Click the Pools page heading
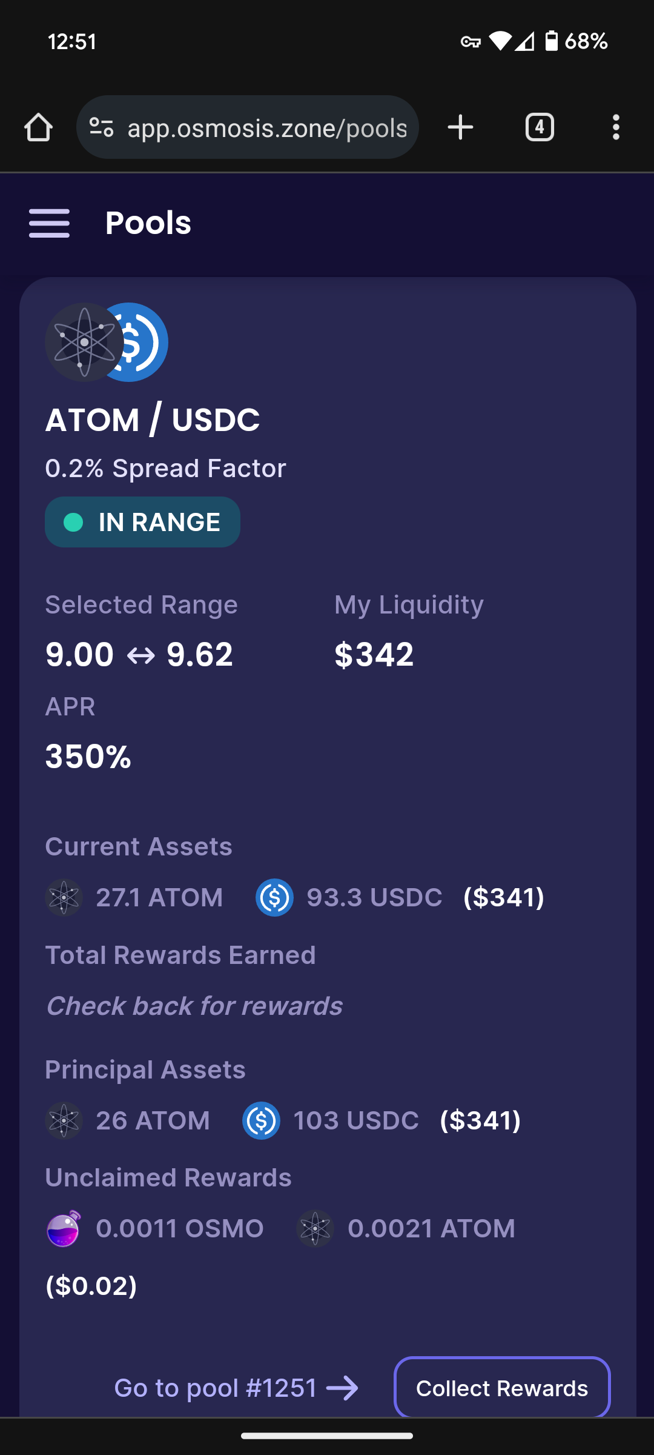Viewport: 654px width, 1455px height. tap(148, 223)
